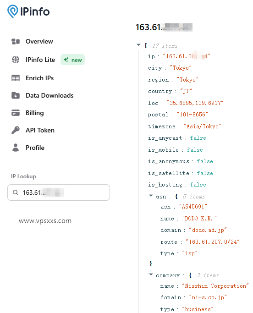The width and height of the screenshot is (253, 313).
Task: Click the Data Downloads folder icon
Action: (16, 95)
